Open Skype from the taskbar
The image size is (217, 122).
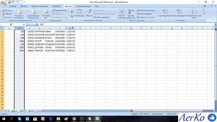20,119
